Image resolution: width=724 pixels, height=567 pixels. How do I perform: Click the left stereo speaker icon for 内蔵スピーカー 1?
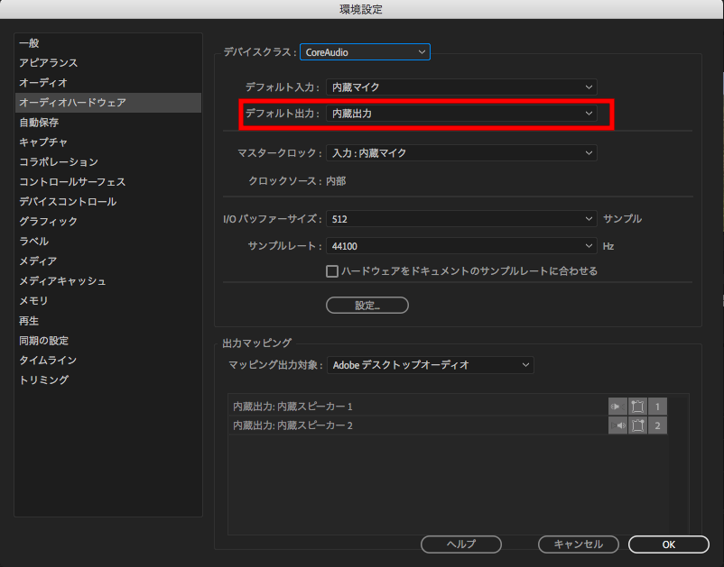617,407
